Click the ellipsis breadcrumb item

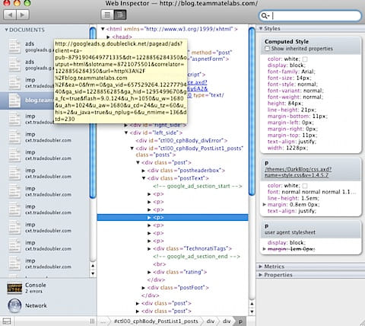point(103,321)
